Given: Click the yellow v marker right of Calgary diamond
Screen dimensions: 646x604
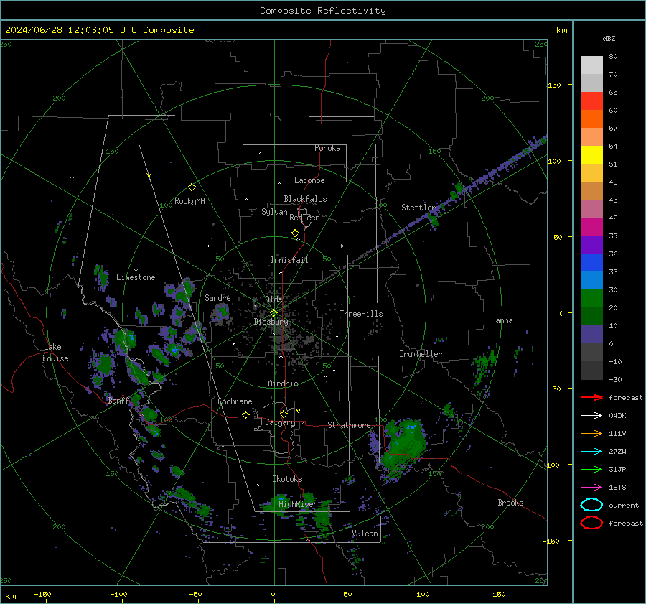Looking at the screenshot, I should [299, 411].
